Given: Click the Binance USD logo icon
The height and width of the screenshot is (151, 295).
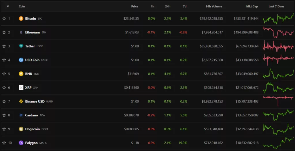Looking at the screenshot, I should click(x=21, y=101).
